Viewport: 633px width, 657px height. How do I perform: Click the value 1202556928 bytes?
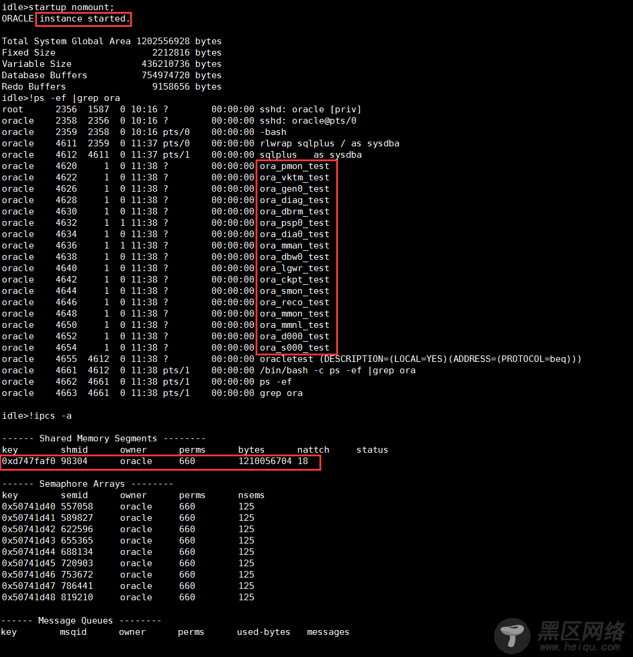coord(179,41)
